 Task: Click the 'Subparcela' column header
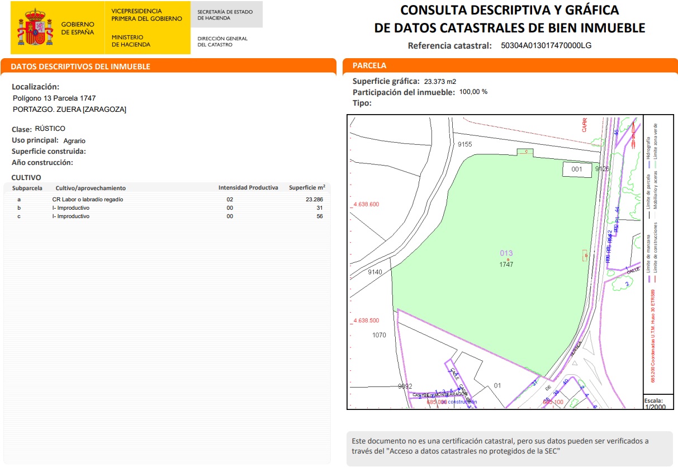coord(27,188)
